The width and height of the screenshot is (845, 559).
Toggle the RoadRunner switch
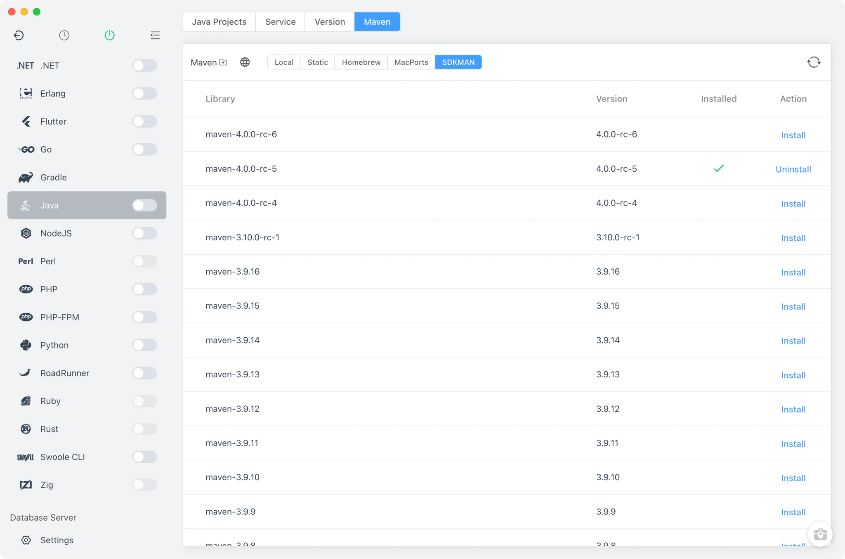144,373
